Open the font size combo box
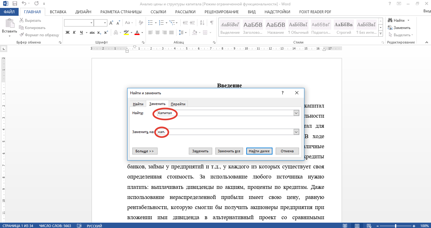This screenshot has width=431, height=228. tap(101, 23)
